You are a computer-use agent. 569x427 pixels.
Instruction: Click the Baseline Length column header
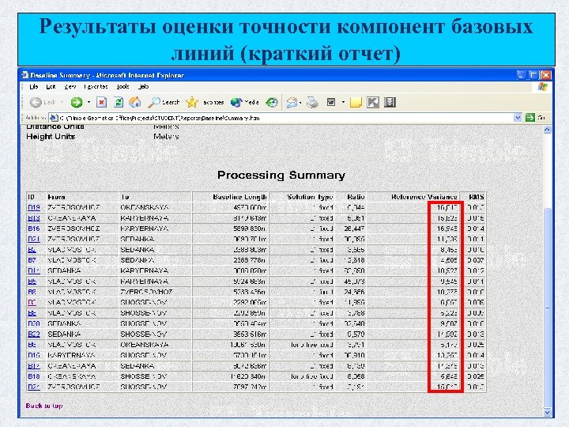pos(240,197)
